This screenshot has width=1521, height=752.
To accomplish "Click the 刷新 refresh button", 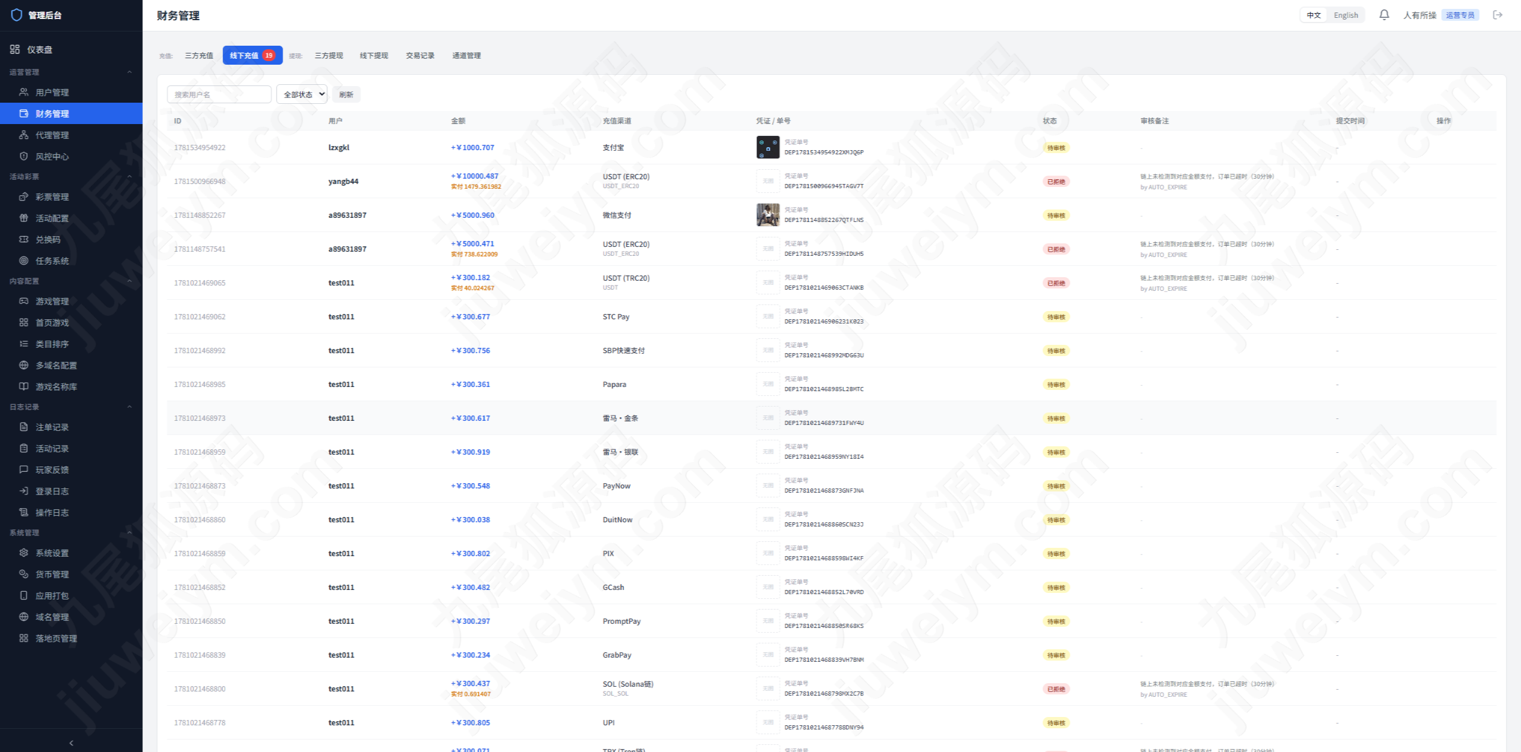I will (346, 94).
